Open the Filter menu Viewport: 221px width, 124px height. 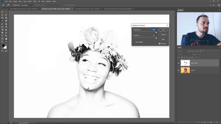point(35,1)
